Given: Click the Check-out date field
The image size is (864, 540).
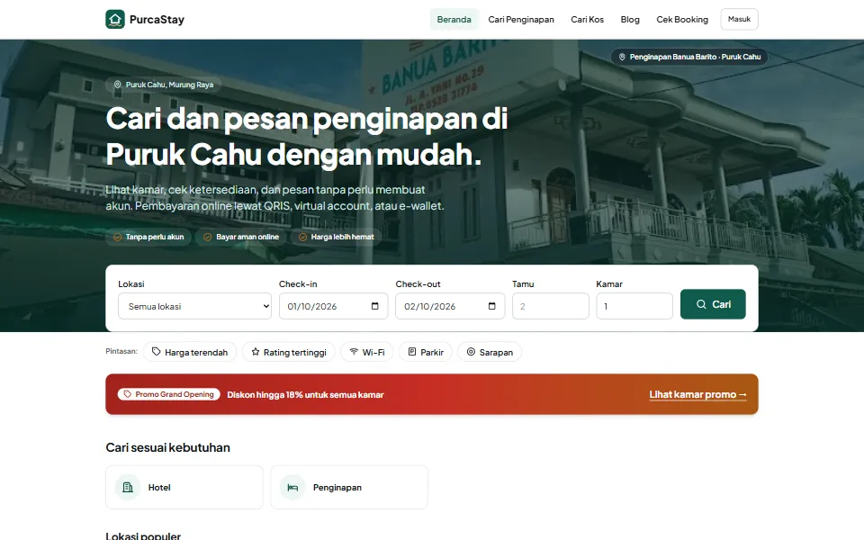Looking at the screenshot, I should click(450, 306).
